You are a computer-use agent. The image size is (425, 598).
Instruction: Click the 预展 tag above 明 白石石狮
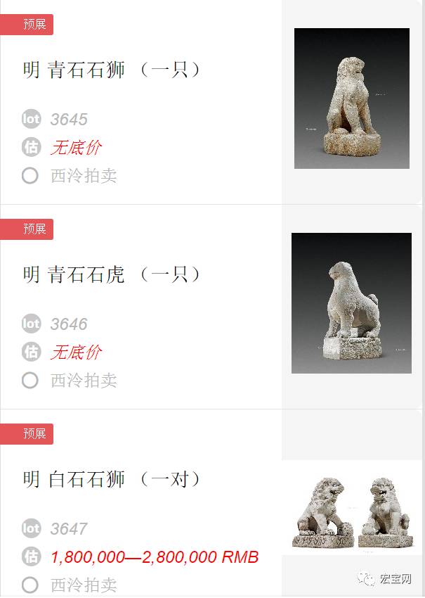(27, 433)
